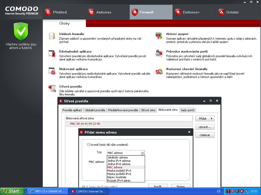Open the Aktivní spojení icon
Image resolution: width=261 pixels, height=195 pixels.
[159, 36]
